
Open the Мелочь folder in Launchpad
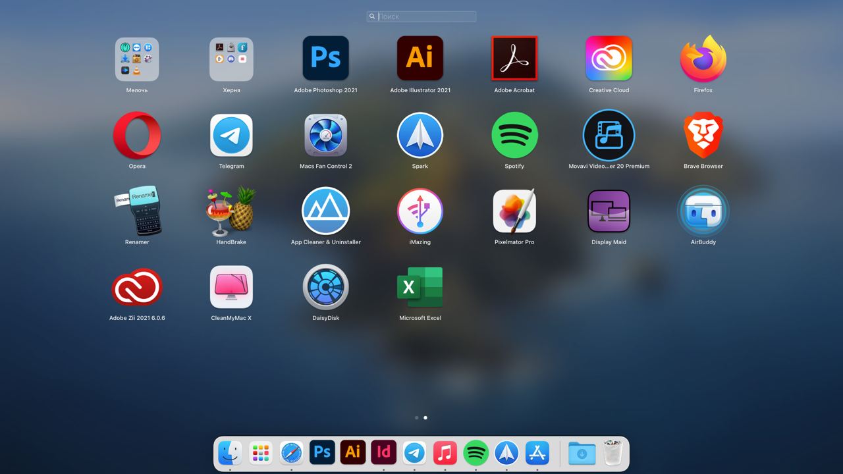tap(137, 59)
